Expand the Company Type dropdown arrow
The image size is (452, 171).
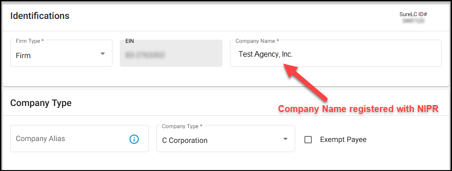(285, 139)
